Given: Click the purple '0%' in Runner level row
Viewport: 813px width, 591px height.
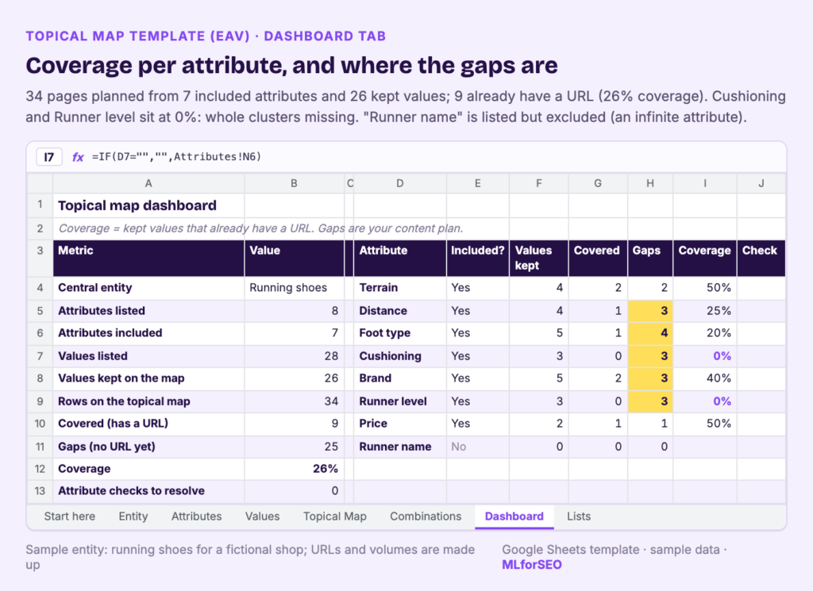Looking at the screenshot, I should pyautogui.click(x=705, y=401).
